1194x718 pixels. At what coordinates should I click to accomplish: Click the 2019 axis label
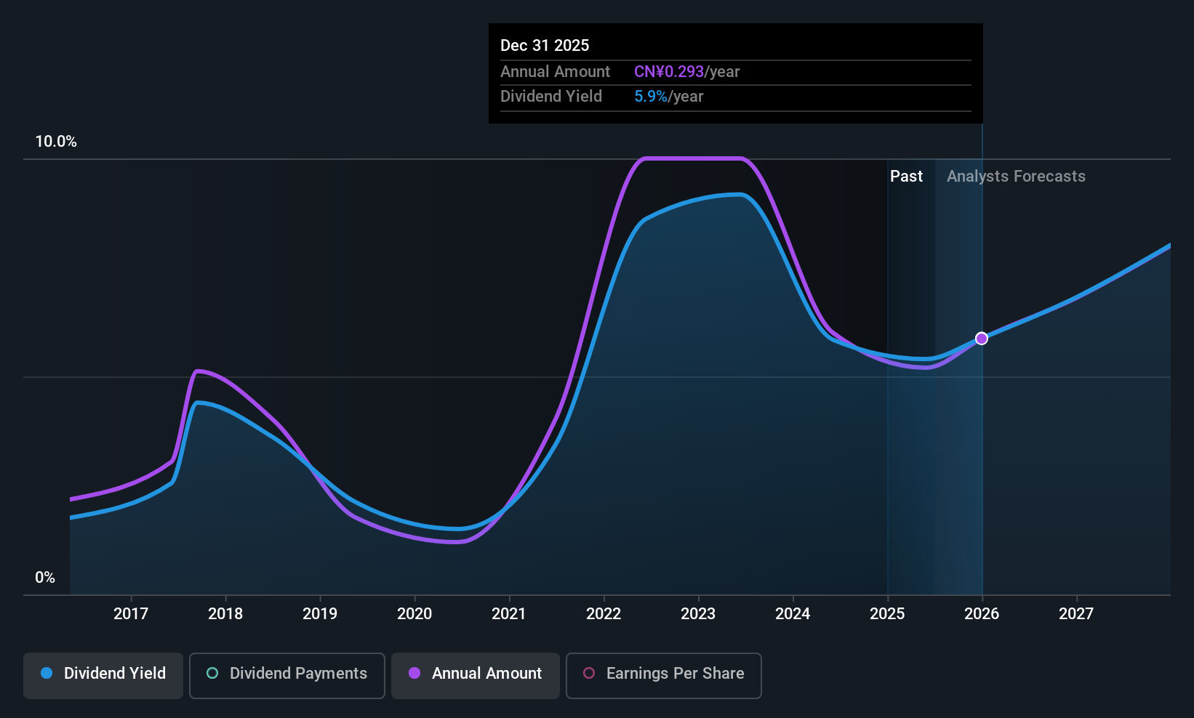click(x=320, y=614)
